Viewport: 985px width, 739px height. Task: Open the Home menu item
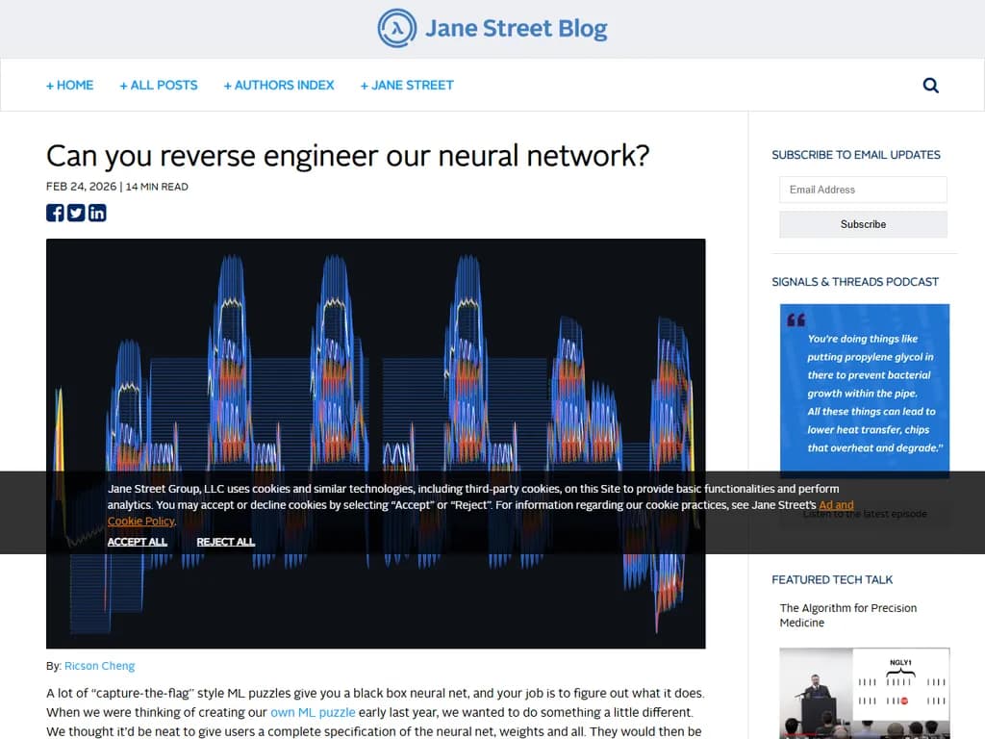point(70,85)
